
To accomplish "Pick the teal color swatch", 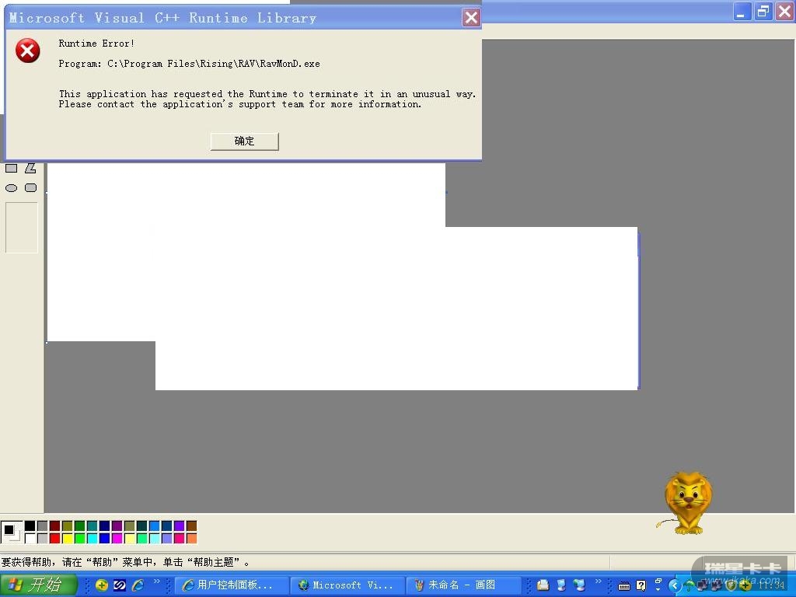I will 92,525.
